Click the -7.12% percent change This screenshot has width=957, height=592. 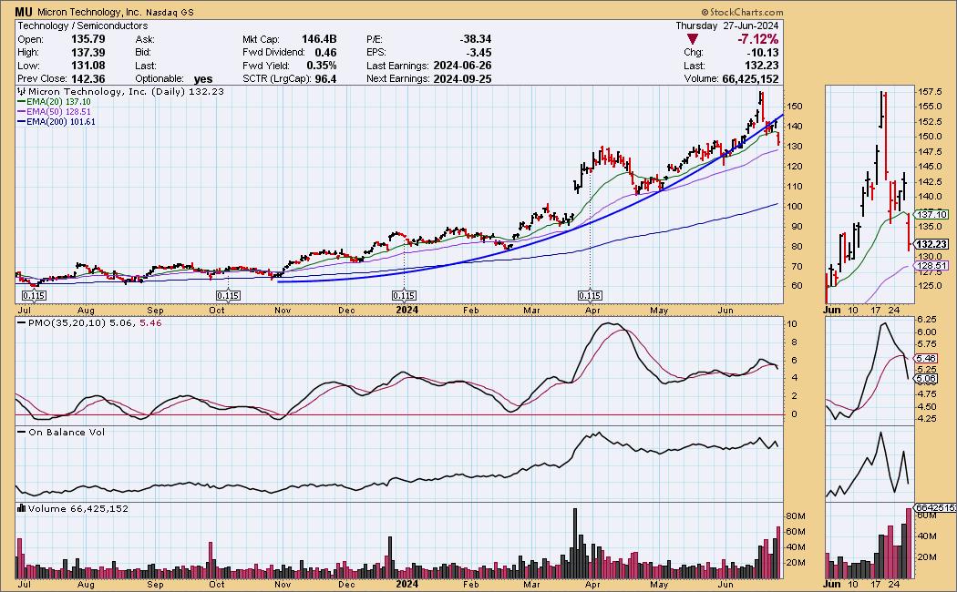point(757,39)
